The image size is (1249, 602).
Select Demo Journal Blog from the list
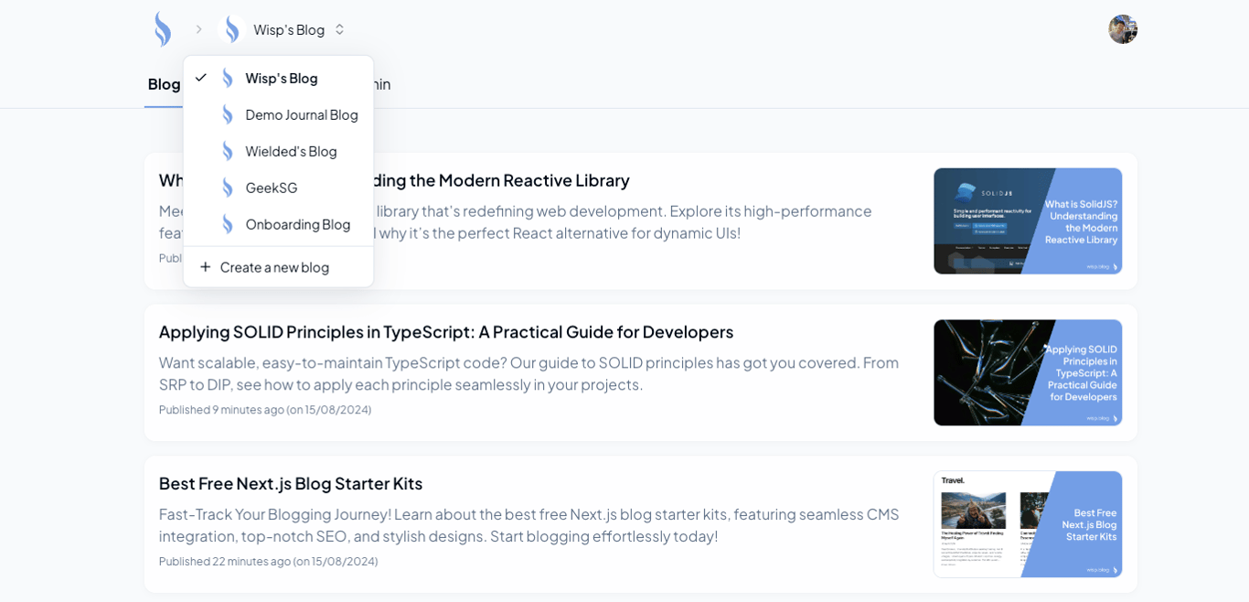pos(301,114)
